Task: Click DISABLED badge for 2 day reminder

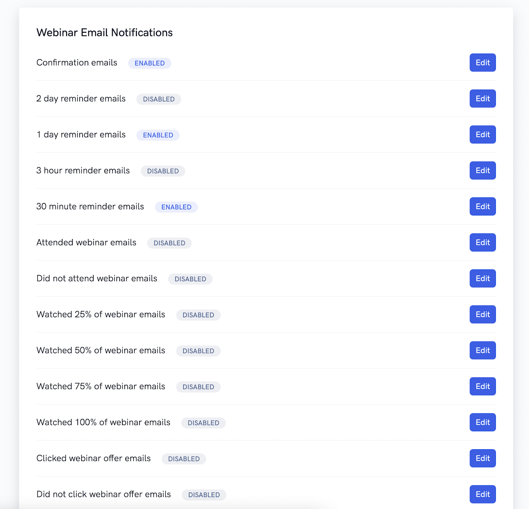Action: 159,99
